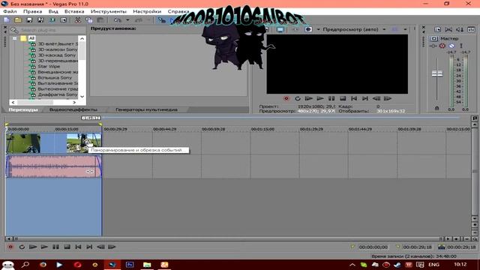Screen dimensions: 480x270
Task: Click the Copy toolbar icon
Action: [x=89, y=20]
